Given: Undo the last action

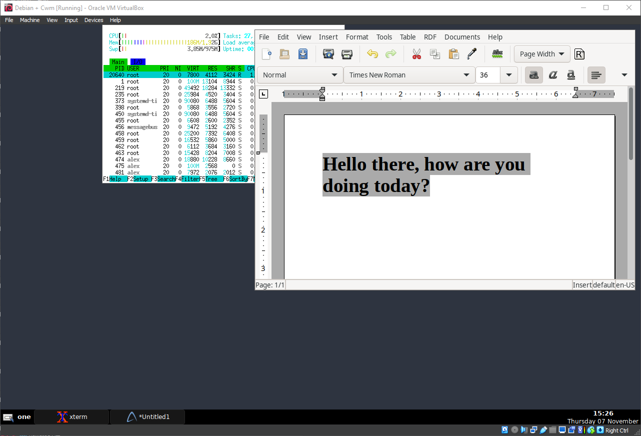Looking at the screenshot, I should point(372,54).
